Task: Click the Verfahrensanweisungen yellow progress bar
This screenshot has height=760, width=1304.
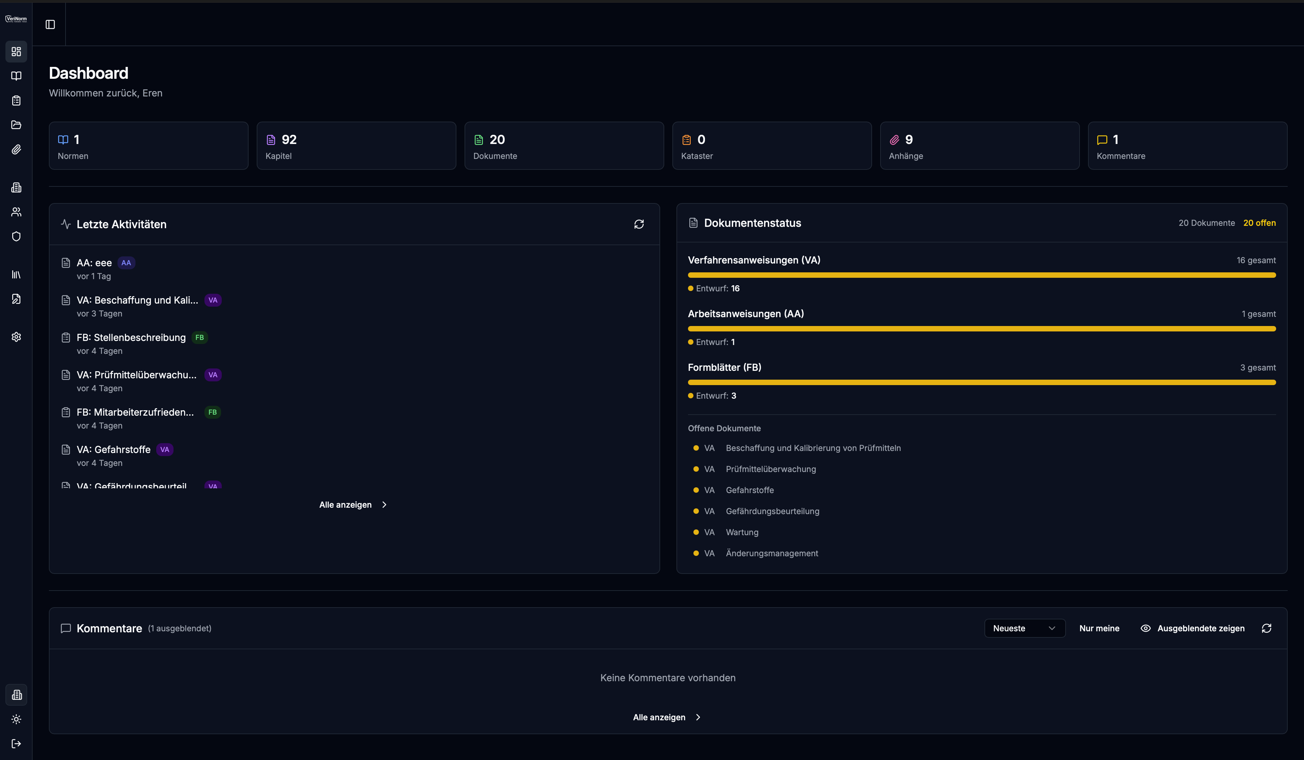Action: [981, 275]
